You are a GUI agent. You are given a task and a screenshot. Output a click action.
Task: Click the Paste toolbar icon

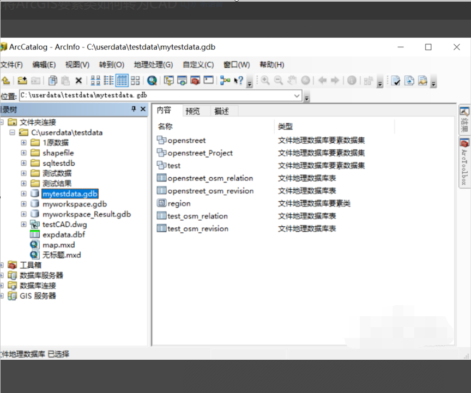coord(65,81)
